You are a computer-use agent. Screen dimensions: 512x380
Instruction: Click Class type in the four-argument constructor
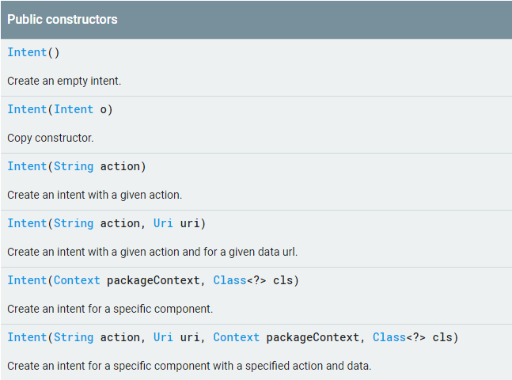(389, 337)
